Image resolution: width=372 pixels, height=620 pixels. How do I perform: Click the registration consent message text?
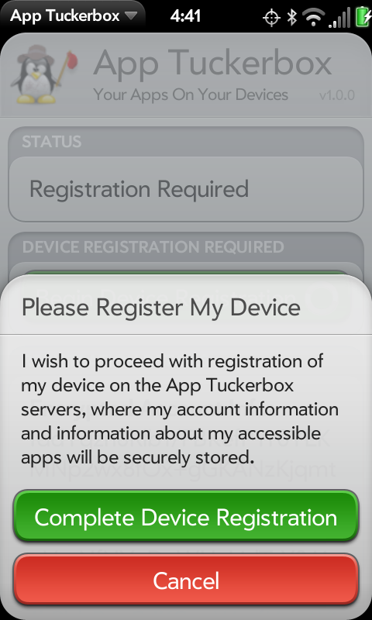tap(180, 409)
